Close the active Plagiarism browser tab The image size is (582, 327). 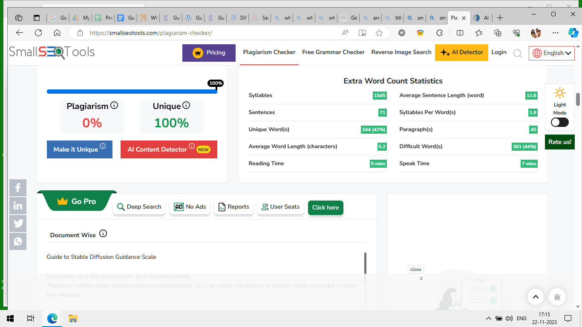pos(464,18)
